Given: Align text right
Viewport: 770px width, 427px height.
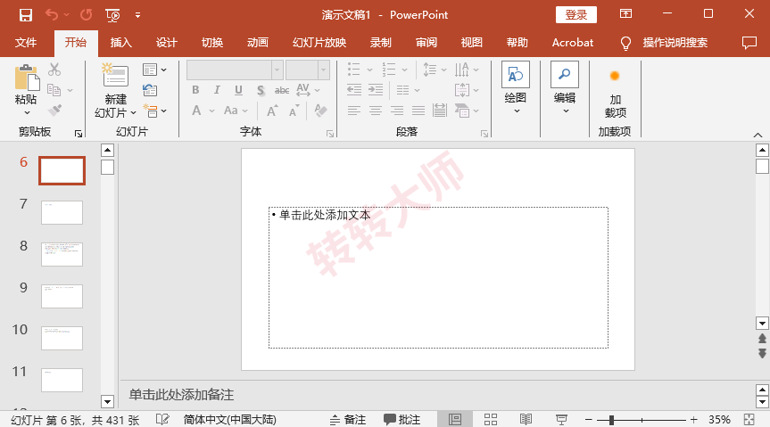Looking at the screenshot, I should (x=397, y=111).
